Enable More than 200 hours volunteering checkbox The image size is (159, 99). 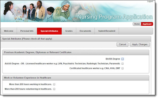coord(54,89)
